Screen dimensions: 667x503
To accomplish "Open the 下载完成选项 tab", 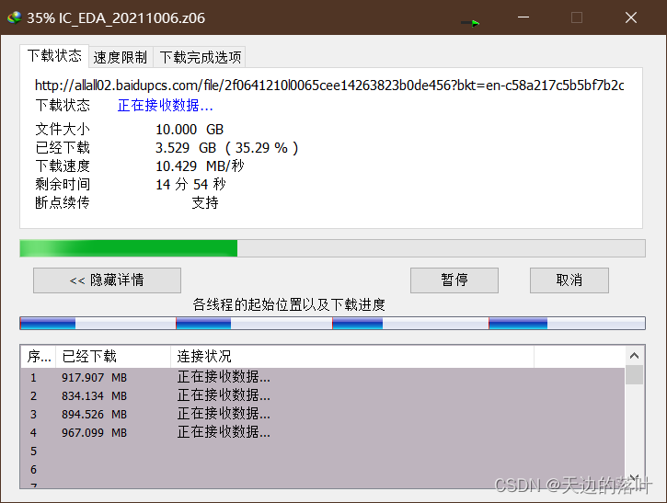I will (200, 57).
